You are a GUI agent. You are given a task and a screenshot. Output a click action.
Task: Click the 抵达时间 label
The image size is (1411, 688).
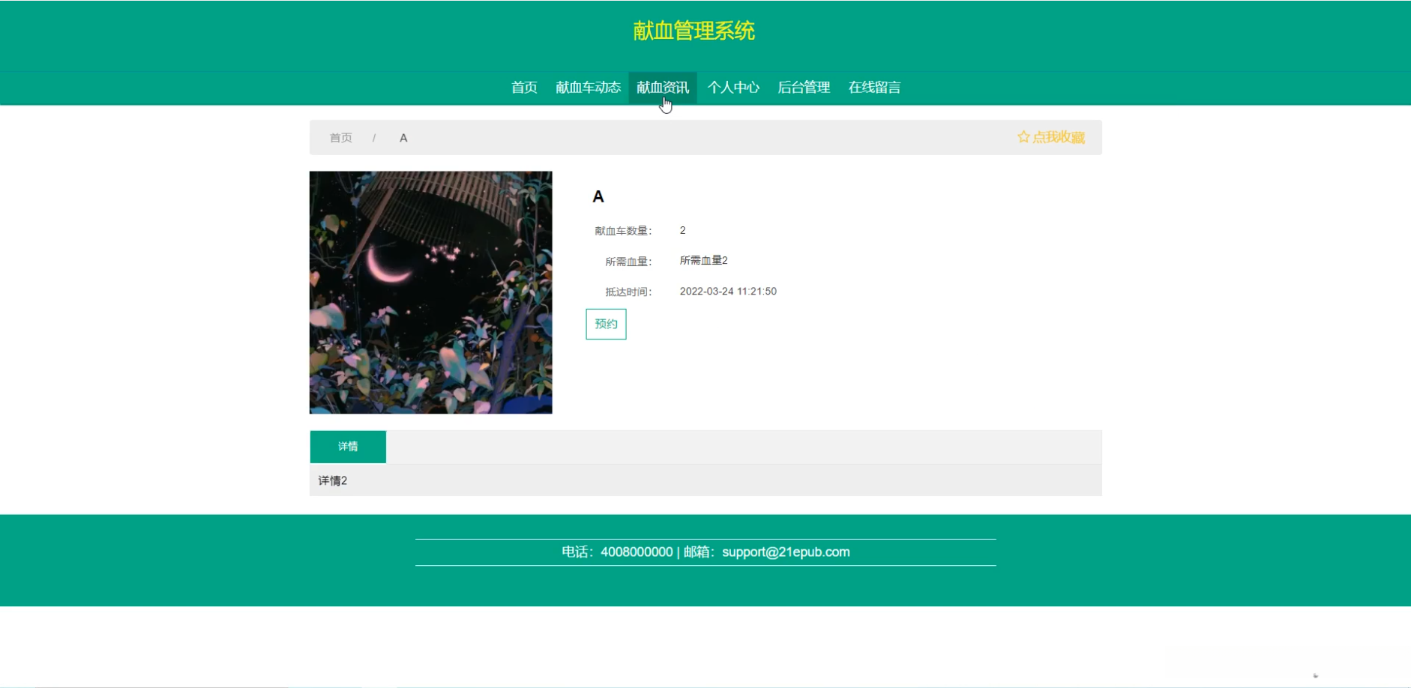coord(628,292)
